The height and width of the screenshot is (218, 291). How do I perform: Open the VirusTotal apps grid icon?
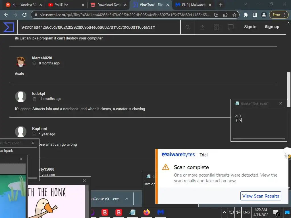[216, 28]
